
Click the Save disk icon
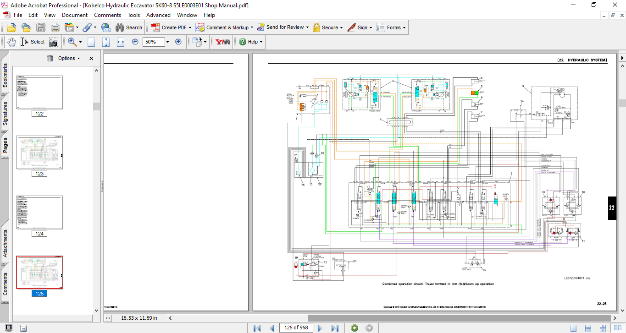41,27
